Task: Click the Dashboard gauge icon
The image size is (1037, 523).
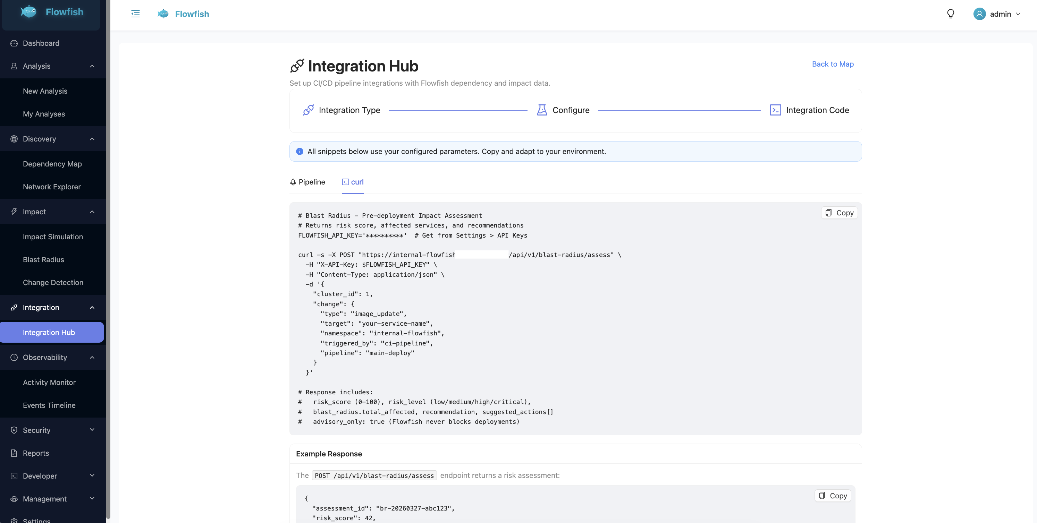Action: (14, 43)
